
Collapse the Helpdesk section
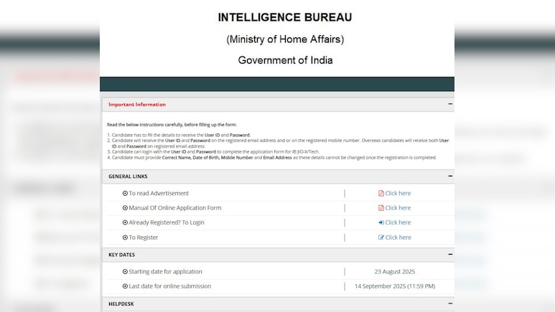(450, 303)
